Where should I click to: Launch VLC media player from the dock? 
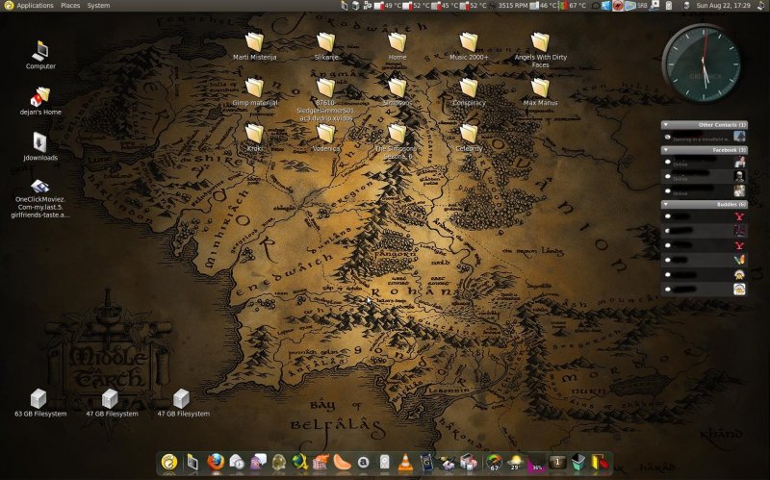coord(405,462)
